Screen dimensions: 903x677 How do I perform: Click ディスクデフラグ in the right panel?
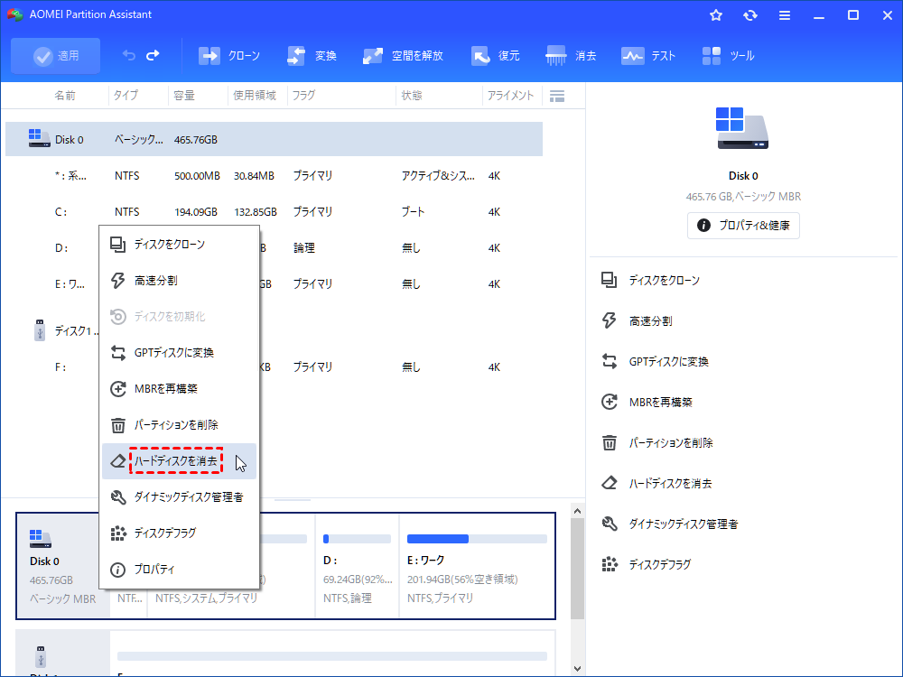point(659,564)
